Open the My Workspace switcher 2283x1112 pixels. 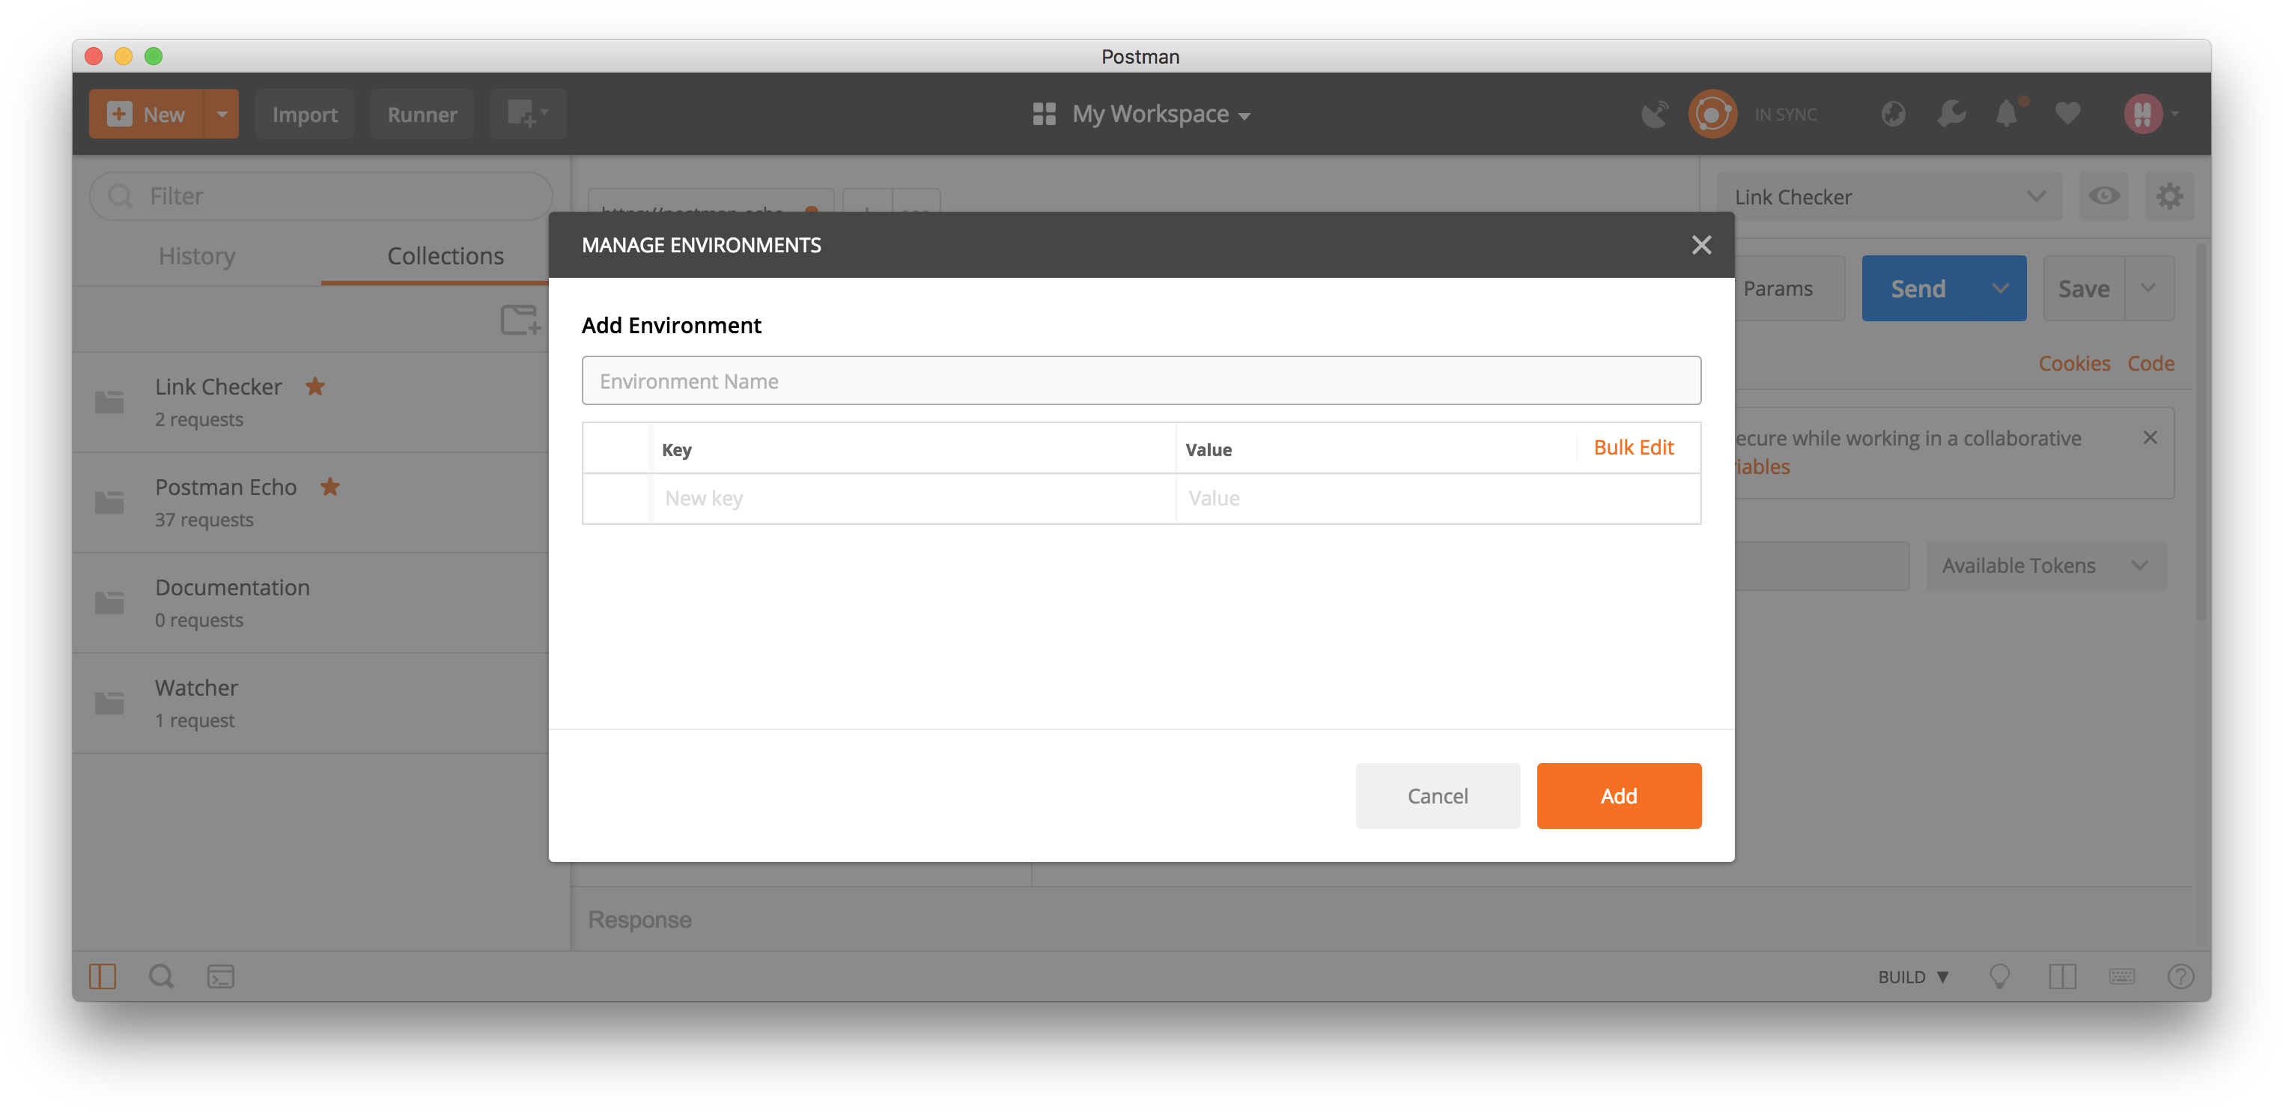[x=1141, y=115]
